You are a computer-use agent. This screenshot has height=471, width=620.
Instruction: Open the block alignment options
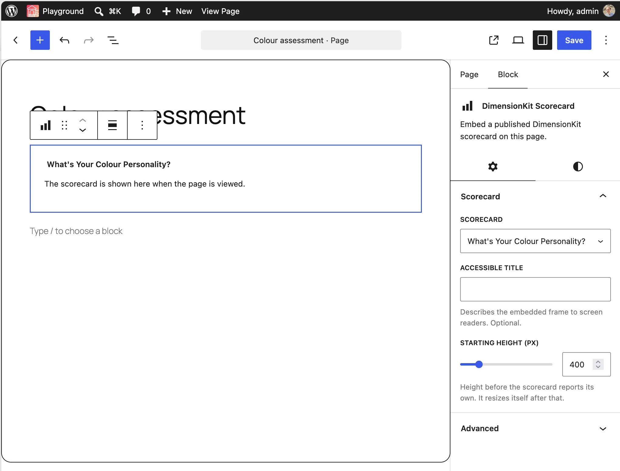coord(112,125)
